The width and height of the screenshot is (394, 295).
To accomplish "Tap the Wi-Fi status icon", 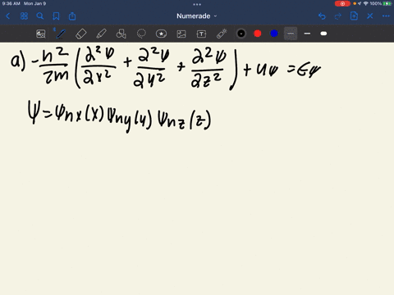I will pyautogui.click(x=366, y=3).
